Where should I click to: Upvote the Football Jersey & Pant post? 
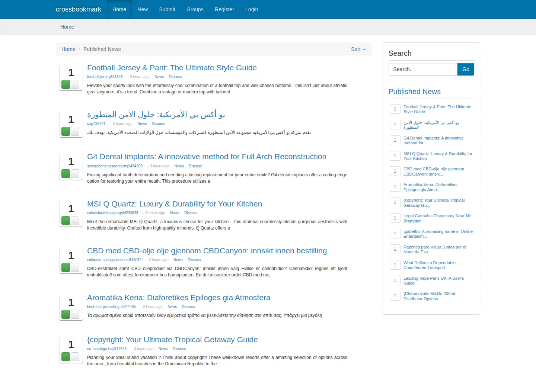[x=66, y=84]
